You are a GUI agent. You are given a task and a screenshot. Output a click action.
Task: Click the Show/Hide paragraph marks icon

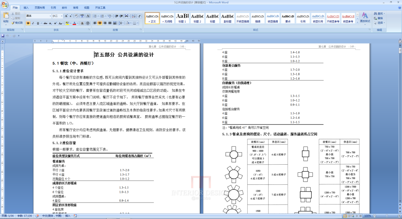pos(139,16)
